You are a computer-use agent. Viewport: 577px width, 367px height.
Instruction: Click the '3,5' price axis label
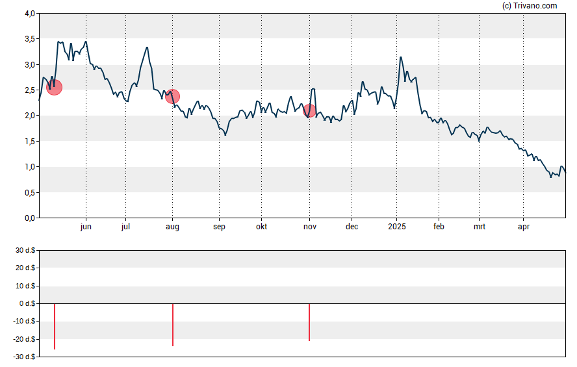(30, 39)
